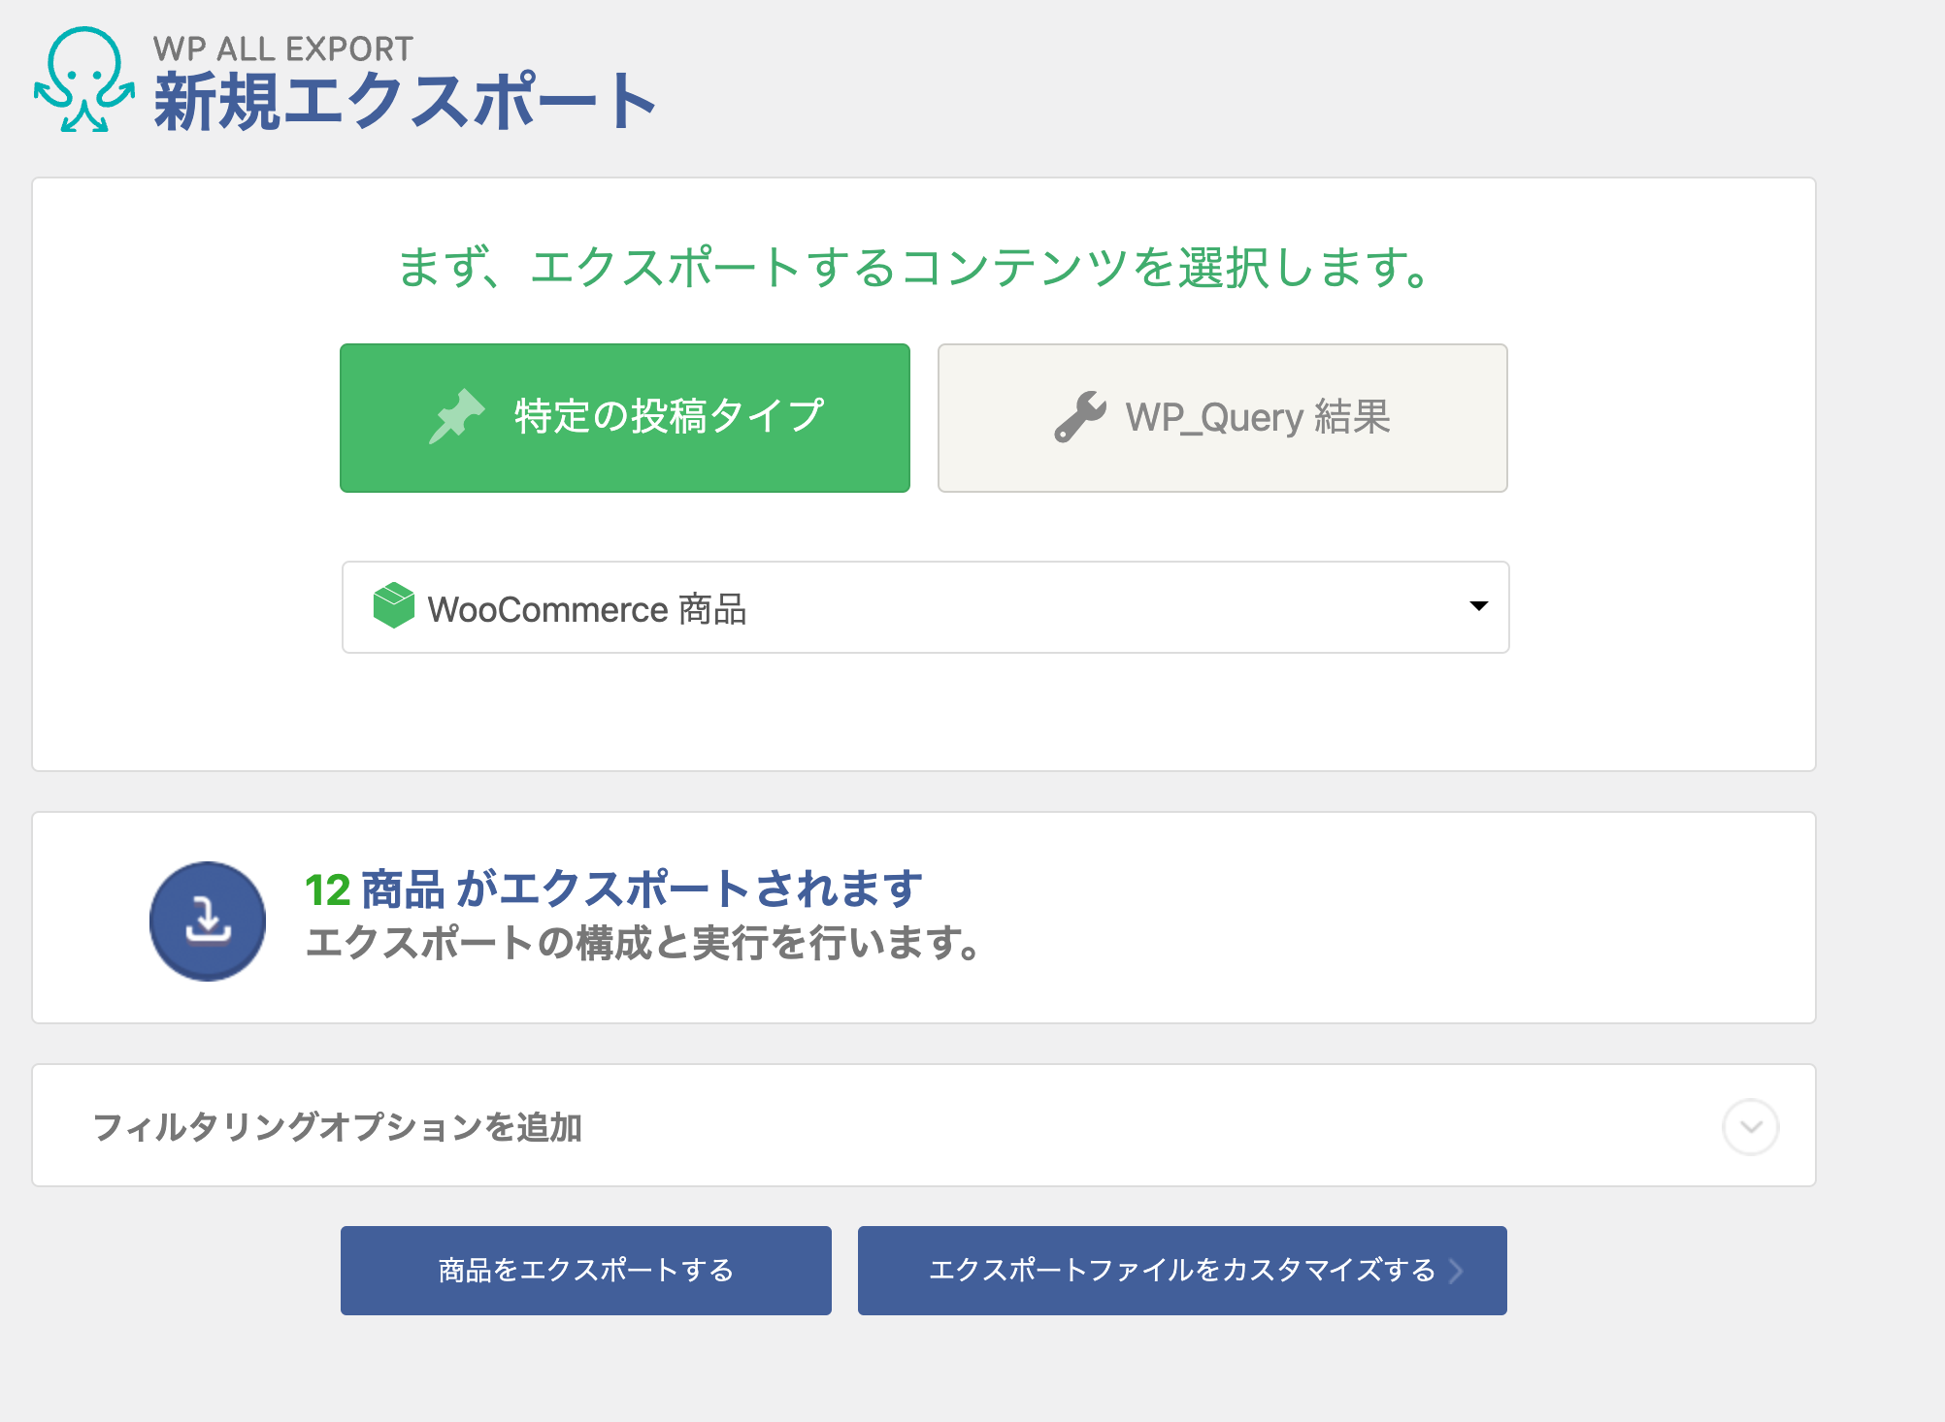This screenshot has height=1422, width=1945.
Task: Select the 特定の投稿タイプ button
Action: (x=625, y=418)
